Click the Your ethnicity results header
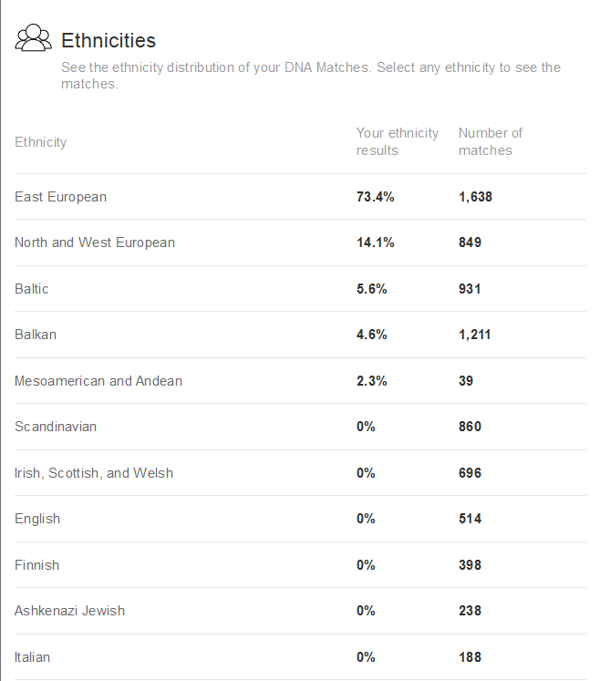The image size is (600, 681). pos(397,142)
